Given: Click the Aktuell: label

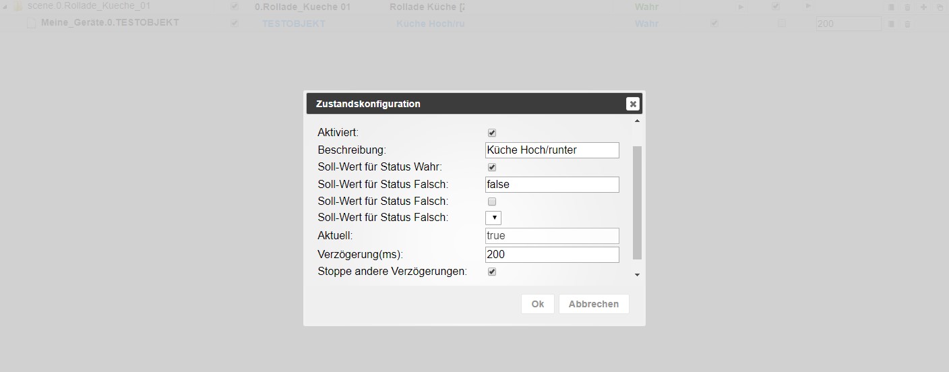Looking at the screenshot, I should pyautogui.click(x=335, y=236).
